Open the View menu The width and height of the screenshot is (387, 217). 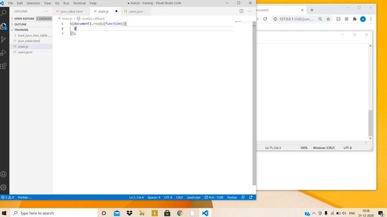47,3
